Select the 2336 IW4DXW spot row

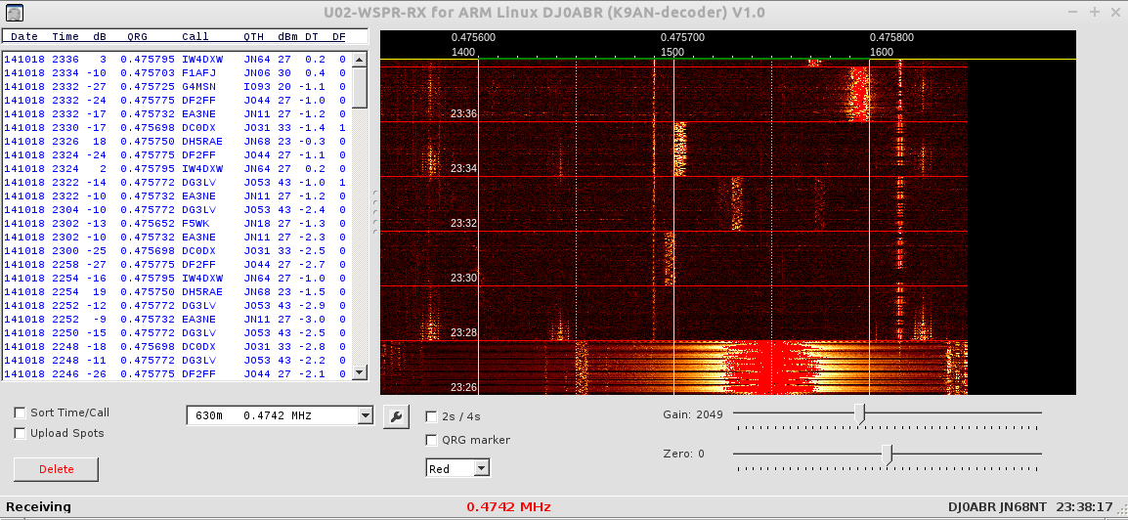point(176,59)
